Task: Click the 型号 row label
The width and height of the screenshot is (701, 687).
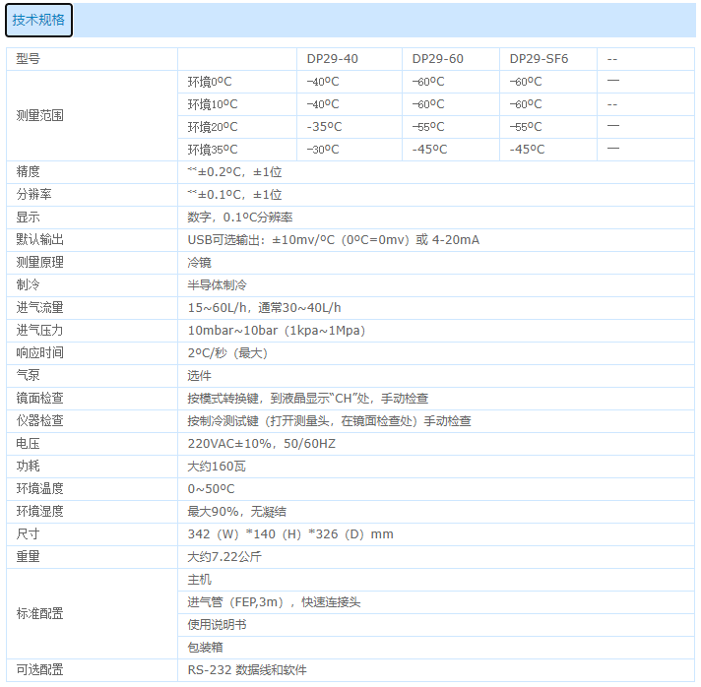Action: tap(29, 59)
